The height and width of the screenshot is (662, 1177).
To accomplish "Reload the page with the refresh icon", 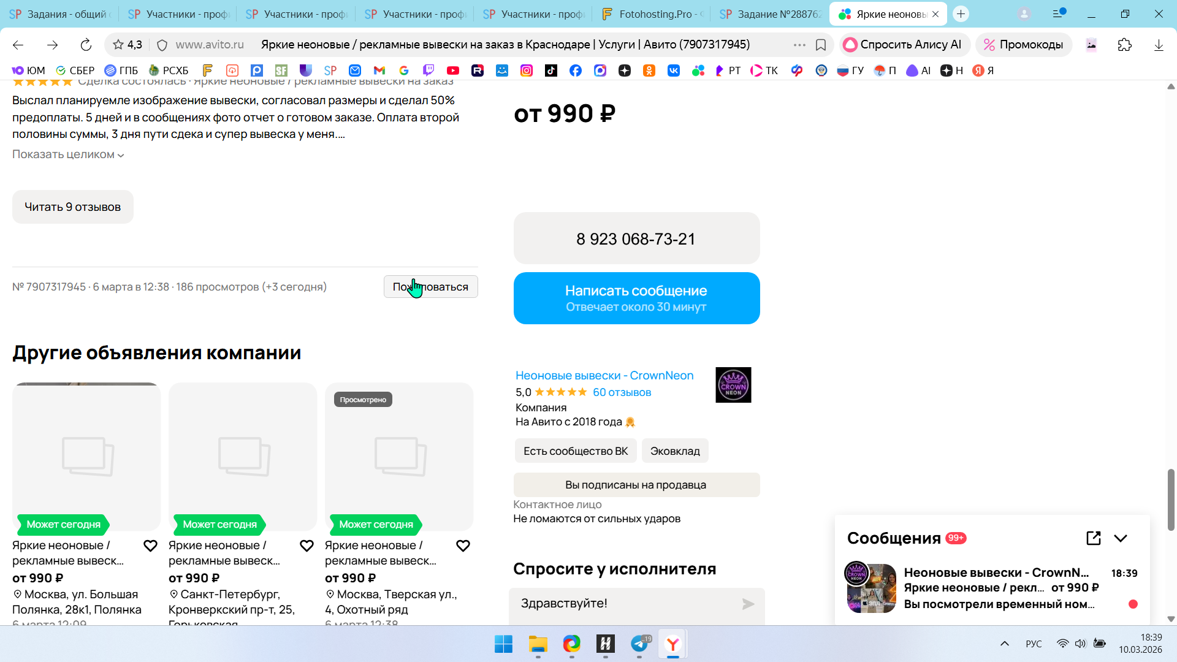I will pos(86,45).
